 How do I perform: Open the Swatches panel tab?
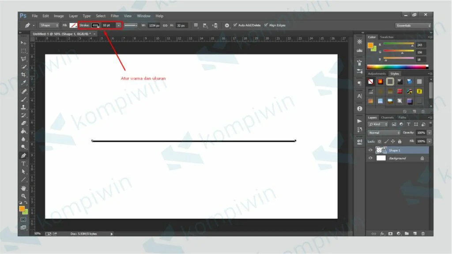tap(387, 37)
